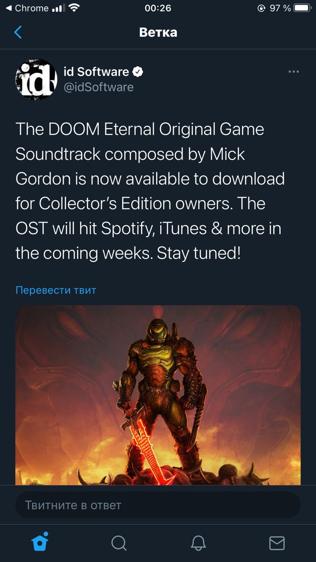Open the DOOM Slayer artwork image
The height and width of the screenshot is (562, 316).
point(158,395)
